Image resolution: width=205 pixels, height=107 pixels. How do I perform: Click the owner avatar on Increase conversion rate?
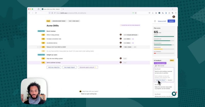click(x=121, y=39)
